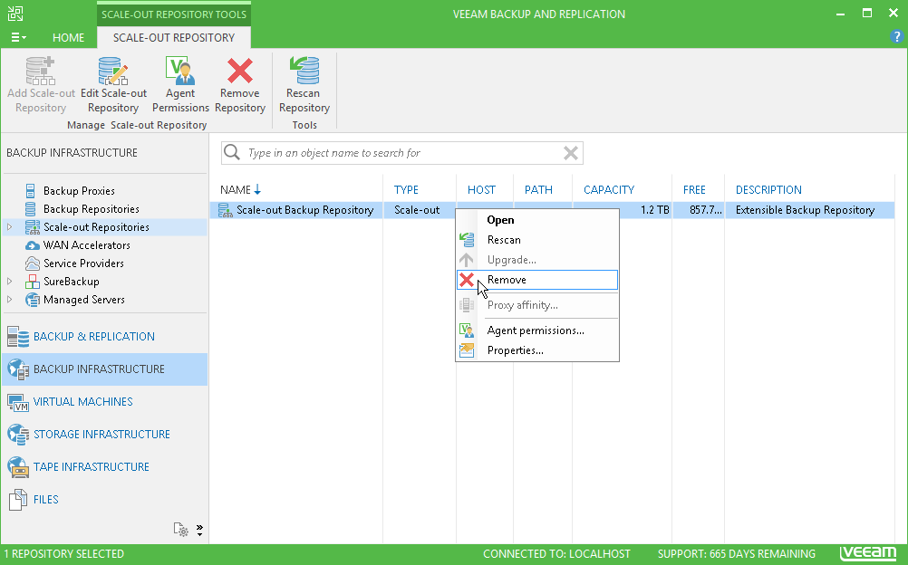Image resolution: width=908 pixels, height=565 pixels.
Task: Sort by the HOST column header
Action: pos(481,190)
